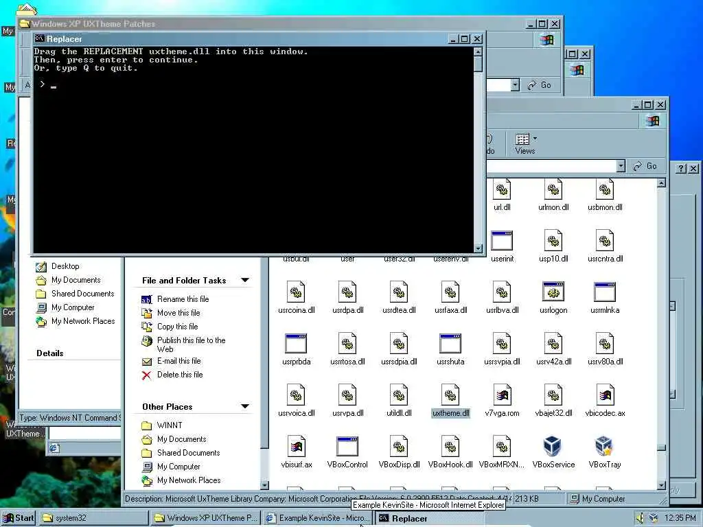Select the usp10.dll file icon
This screenshot has height=527, width=703.
click(553, 241)
